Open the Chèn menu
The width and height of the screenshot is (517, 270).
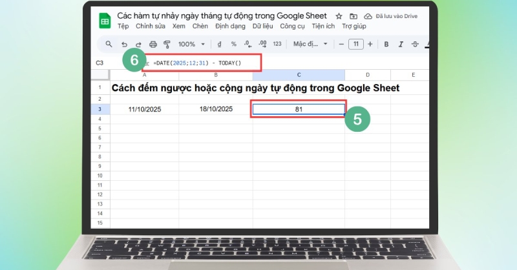[200, 26]
